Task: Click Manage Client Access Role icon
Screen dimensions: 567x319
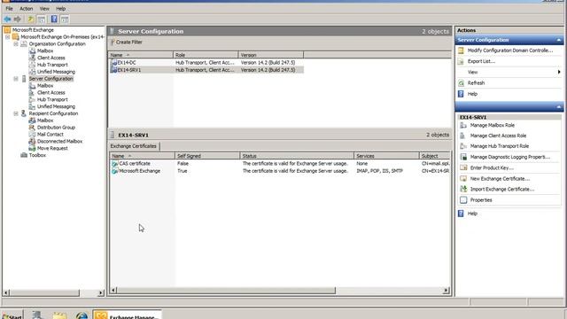Action: [463, 136]
